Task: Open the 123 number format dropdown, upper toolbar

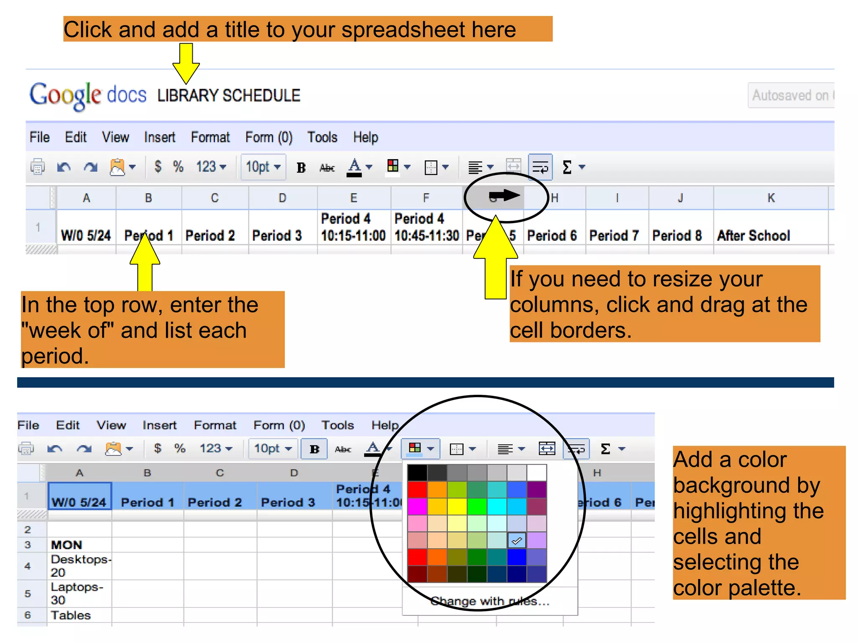Action: point(211,167)
